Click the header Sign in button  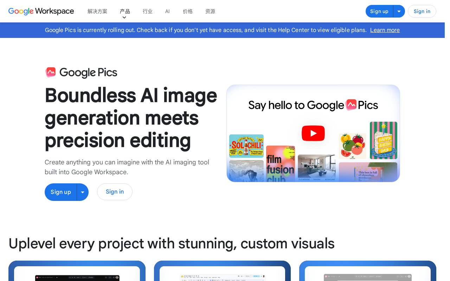pos(422,11)
